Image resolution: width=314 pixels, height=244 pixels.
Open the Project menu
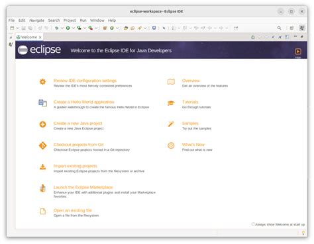[70, 20]
